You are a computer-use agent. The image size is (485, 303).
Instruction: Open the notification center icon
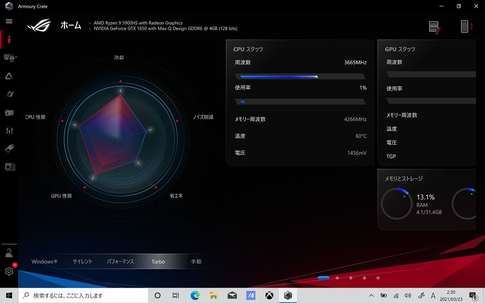point(474,295)
